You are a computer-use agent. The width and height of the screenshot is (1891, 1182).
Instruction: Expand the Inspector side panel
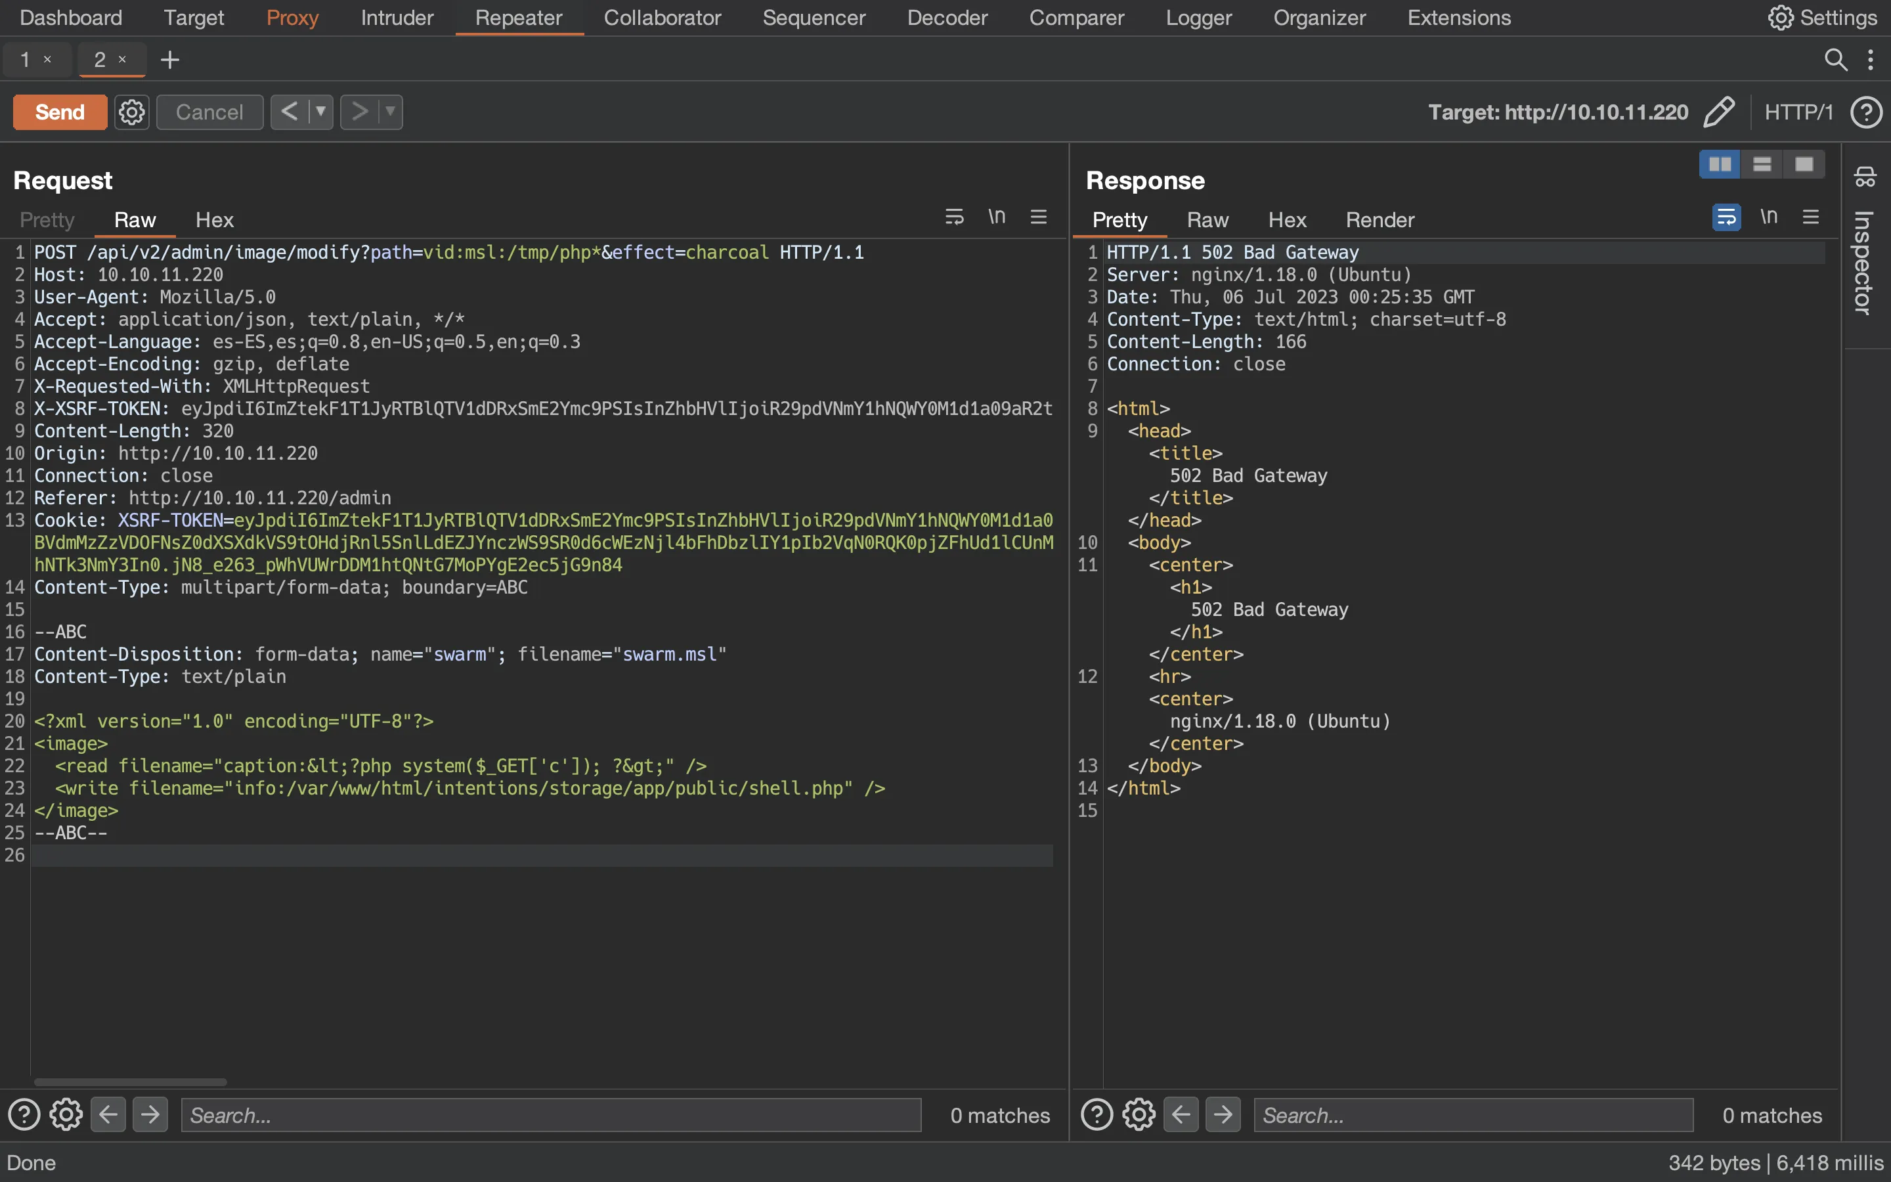(1865, 263)
